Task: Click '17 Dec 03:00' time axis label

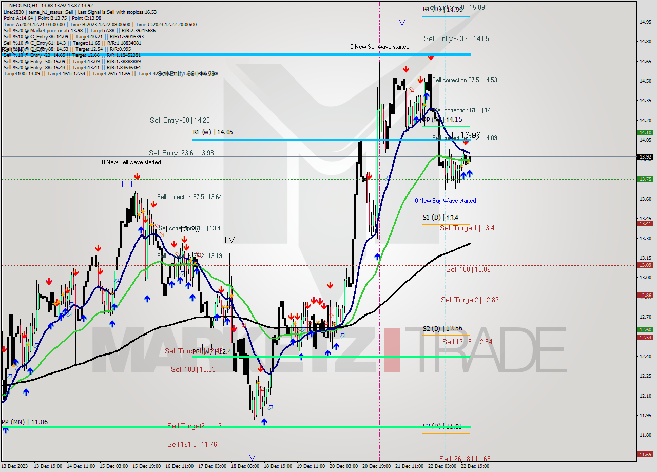Action: 212,466
